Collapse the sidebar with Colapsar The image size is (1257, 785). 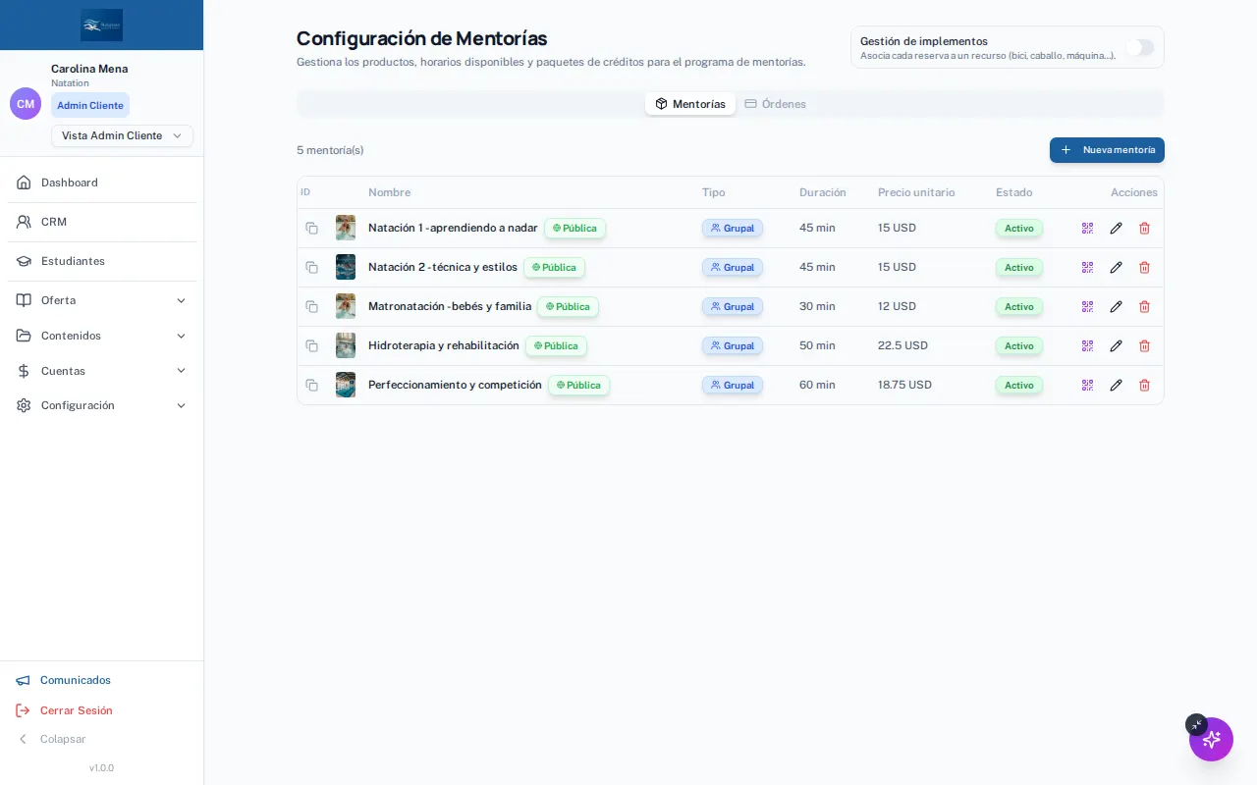pos(51,739)
